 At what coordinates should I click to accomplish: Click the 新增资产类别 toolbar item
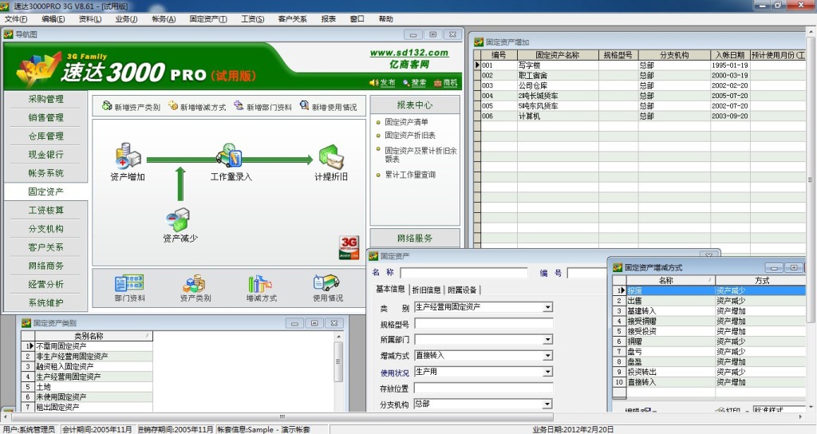pos(131,106)
